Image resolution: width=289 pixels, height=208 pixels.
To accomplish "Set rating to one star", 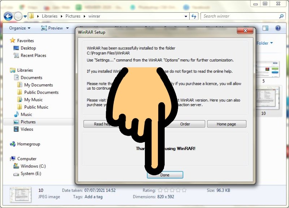I will (160, 190).
